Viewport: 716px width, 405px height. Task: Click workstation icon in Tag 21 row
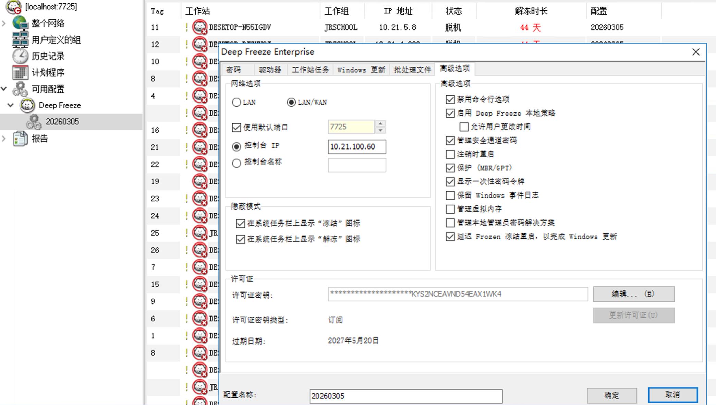(200, 147)
